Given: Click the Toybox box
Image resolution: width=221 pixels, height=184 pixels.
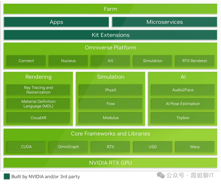Looking at the screenshot, I should pyautogui.click(x=183, y=118).
